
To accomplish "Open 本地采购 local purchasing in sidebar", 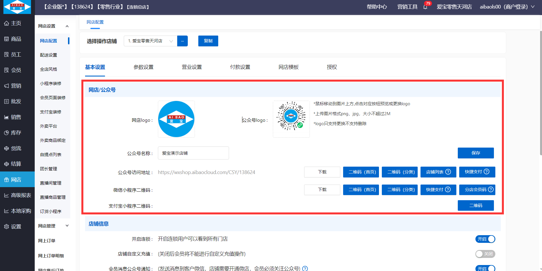I will pos(17,211).
